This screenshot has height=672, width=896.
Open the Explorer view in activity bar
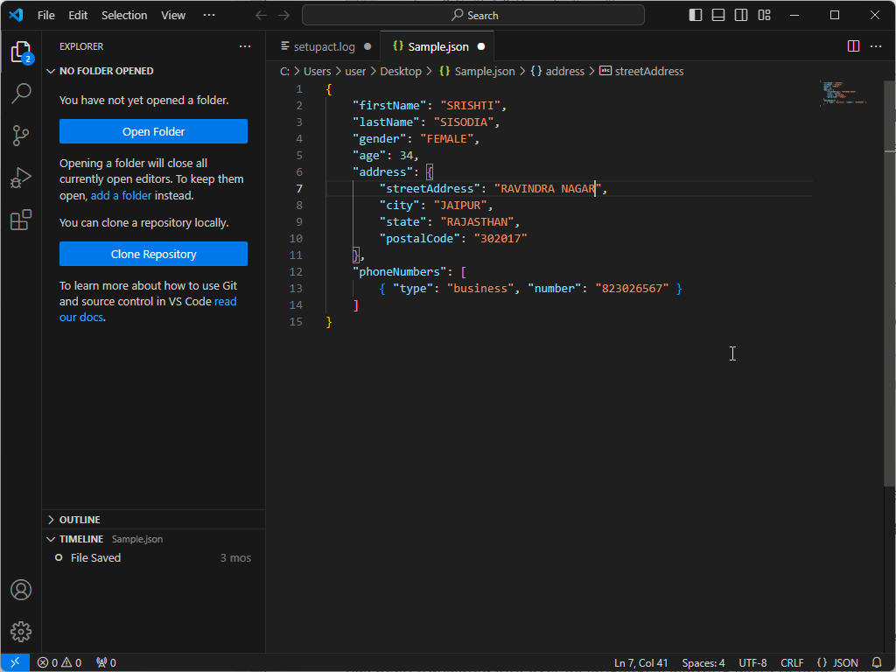click(21, 52)
